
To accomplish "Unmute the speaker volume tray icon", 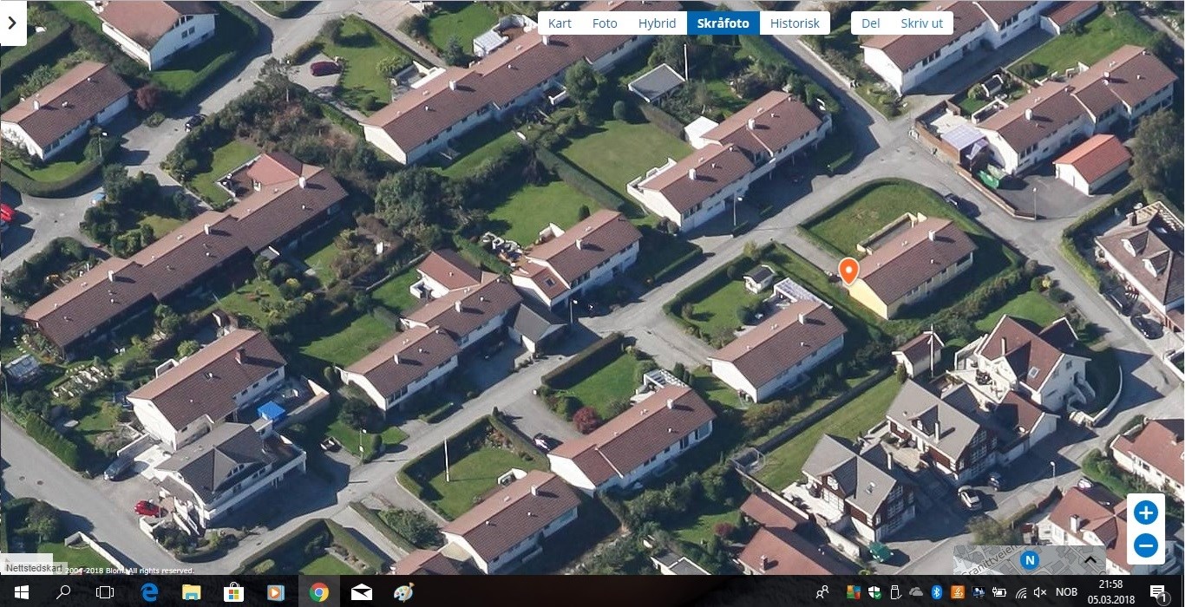I will click(x=1042, y=592).
